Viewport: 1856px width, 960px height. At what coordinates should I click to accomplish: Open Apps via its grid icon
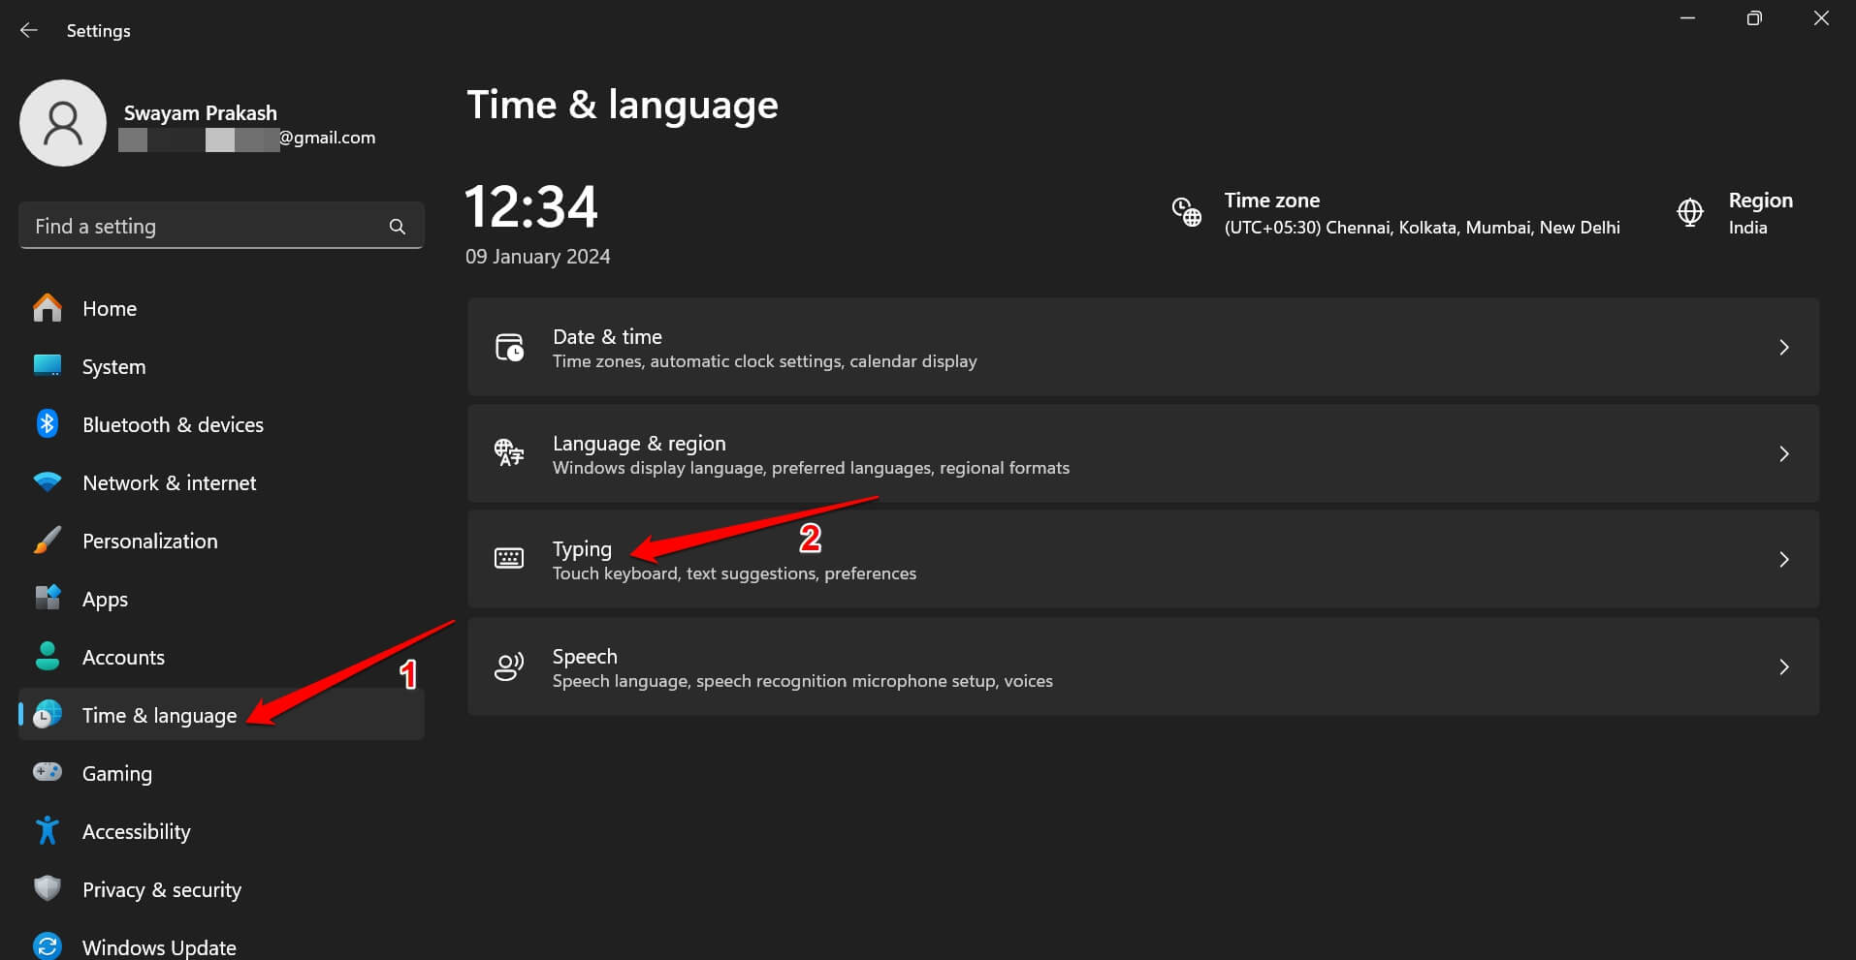47,599
